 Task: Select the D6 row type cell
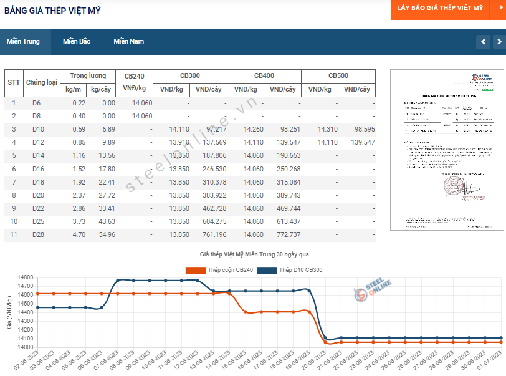[37, 104]
